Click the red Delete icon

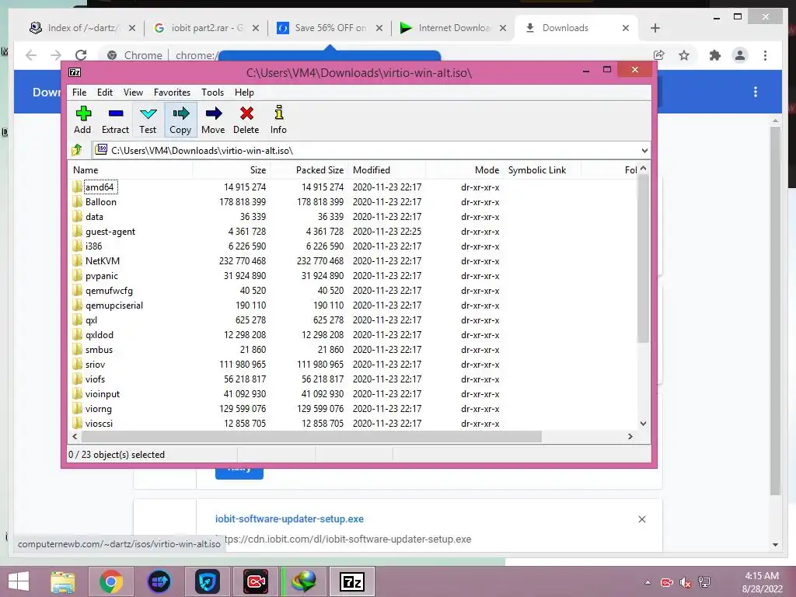(x=246, y=120)
